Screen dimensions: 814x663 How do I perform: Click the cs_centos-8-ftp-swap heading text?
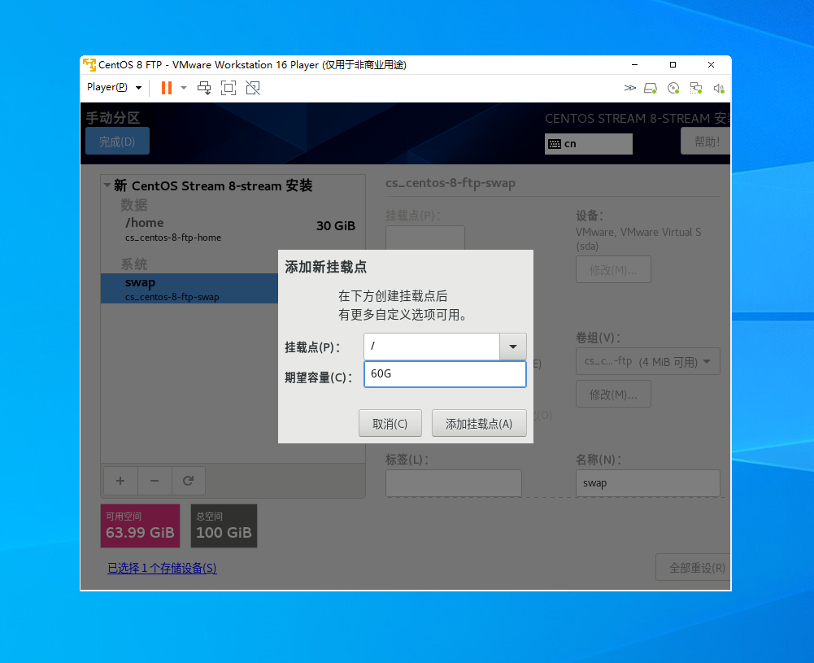[x=450, y=183]
